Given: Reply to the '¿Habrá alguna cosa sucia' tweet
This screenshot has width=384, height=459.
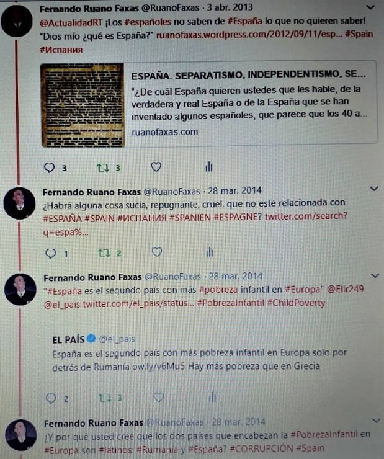Looking at the screenshot, I should tap(51, 253).
